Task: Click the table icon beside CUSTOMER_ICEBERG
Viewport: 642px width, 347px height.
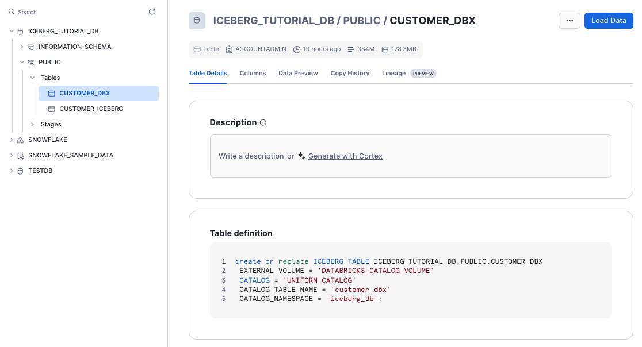Action: (x=51, y=109)
